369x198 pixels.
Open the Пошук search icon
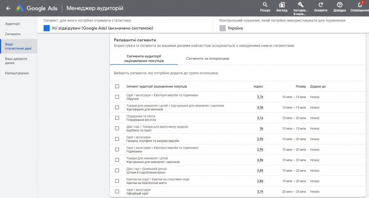pos(265,5)
